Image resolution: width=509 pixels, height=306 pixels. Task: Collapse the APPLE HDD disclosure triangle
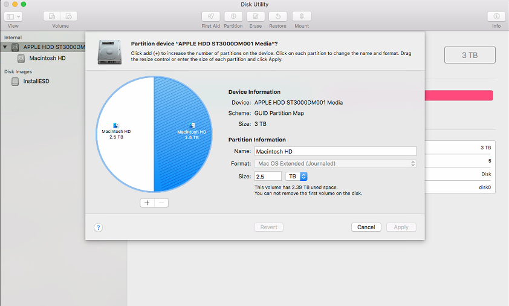5,47
